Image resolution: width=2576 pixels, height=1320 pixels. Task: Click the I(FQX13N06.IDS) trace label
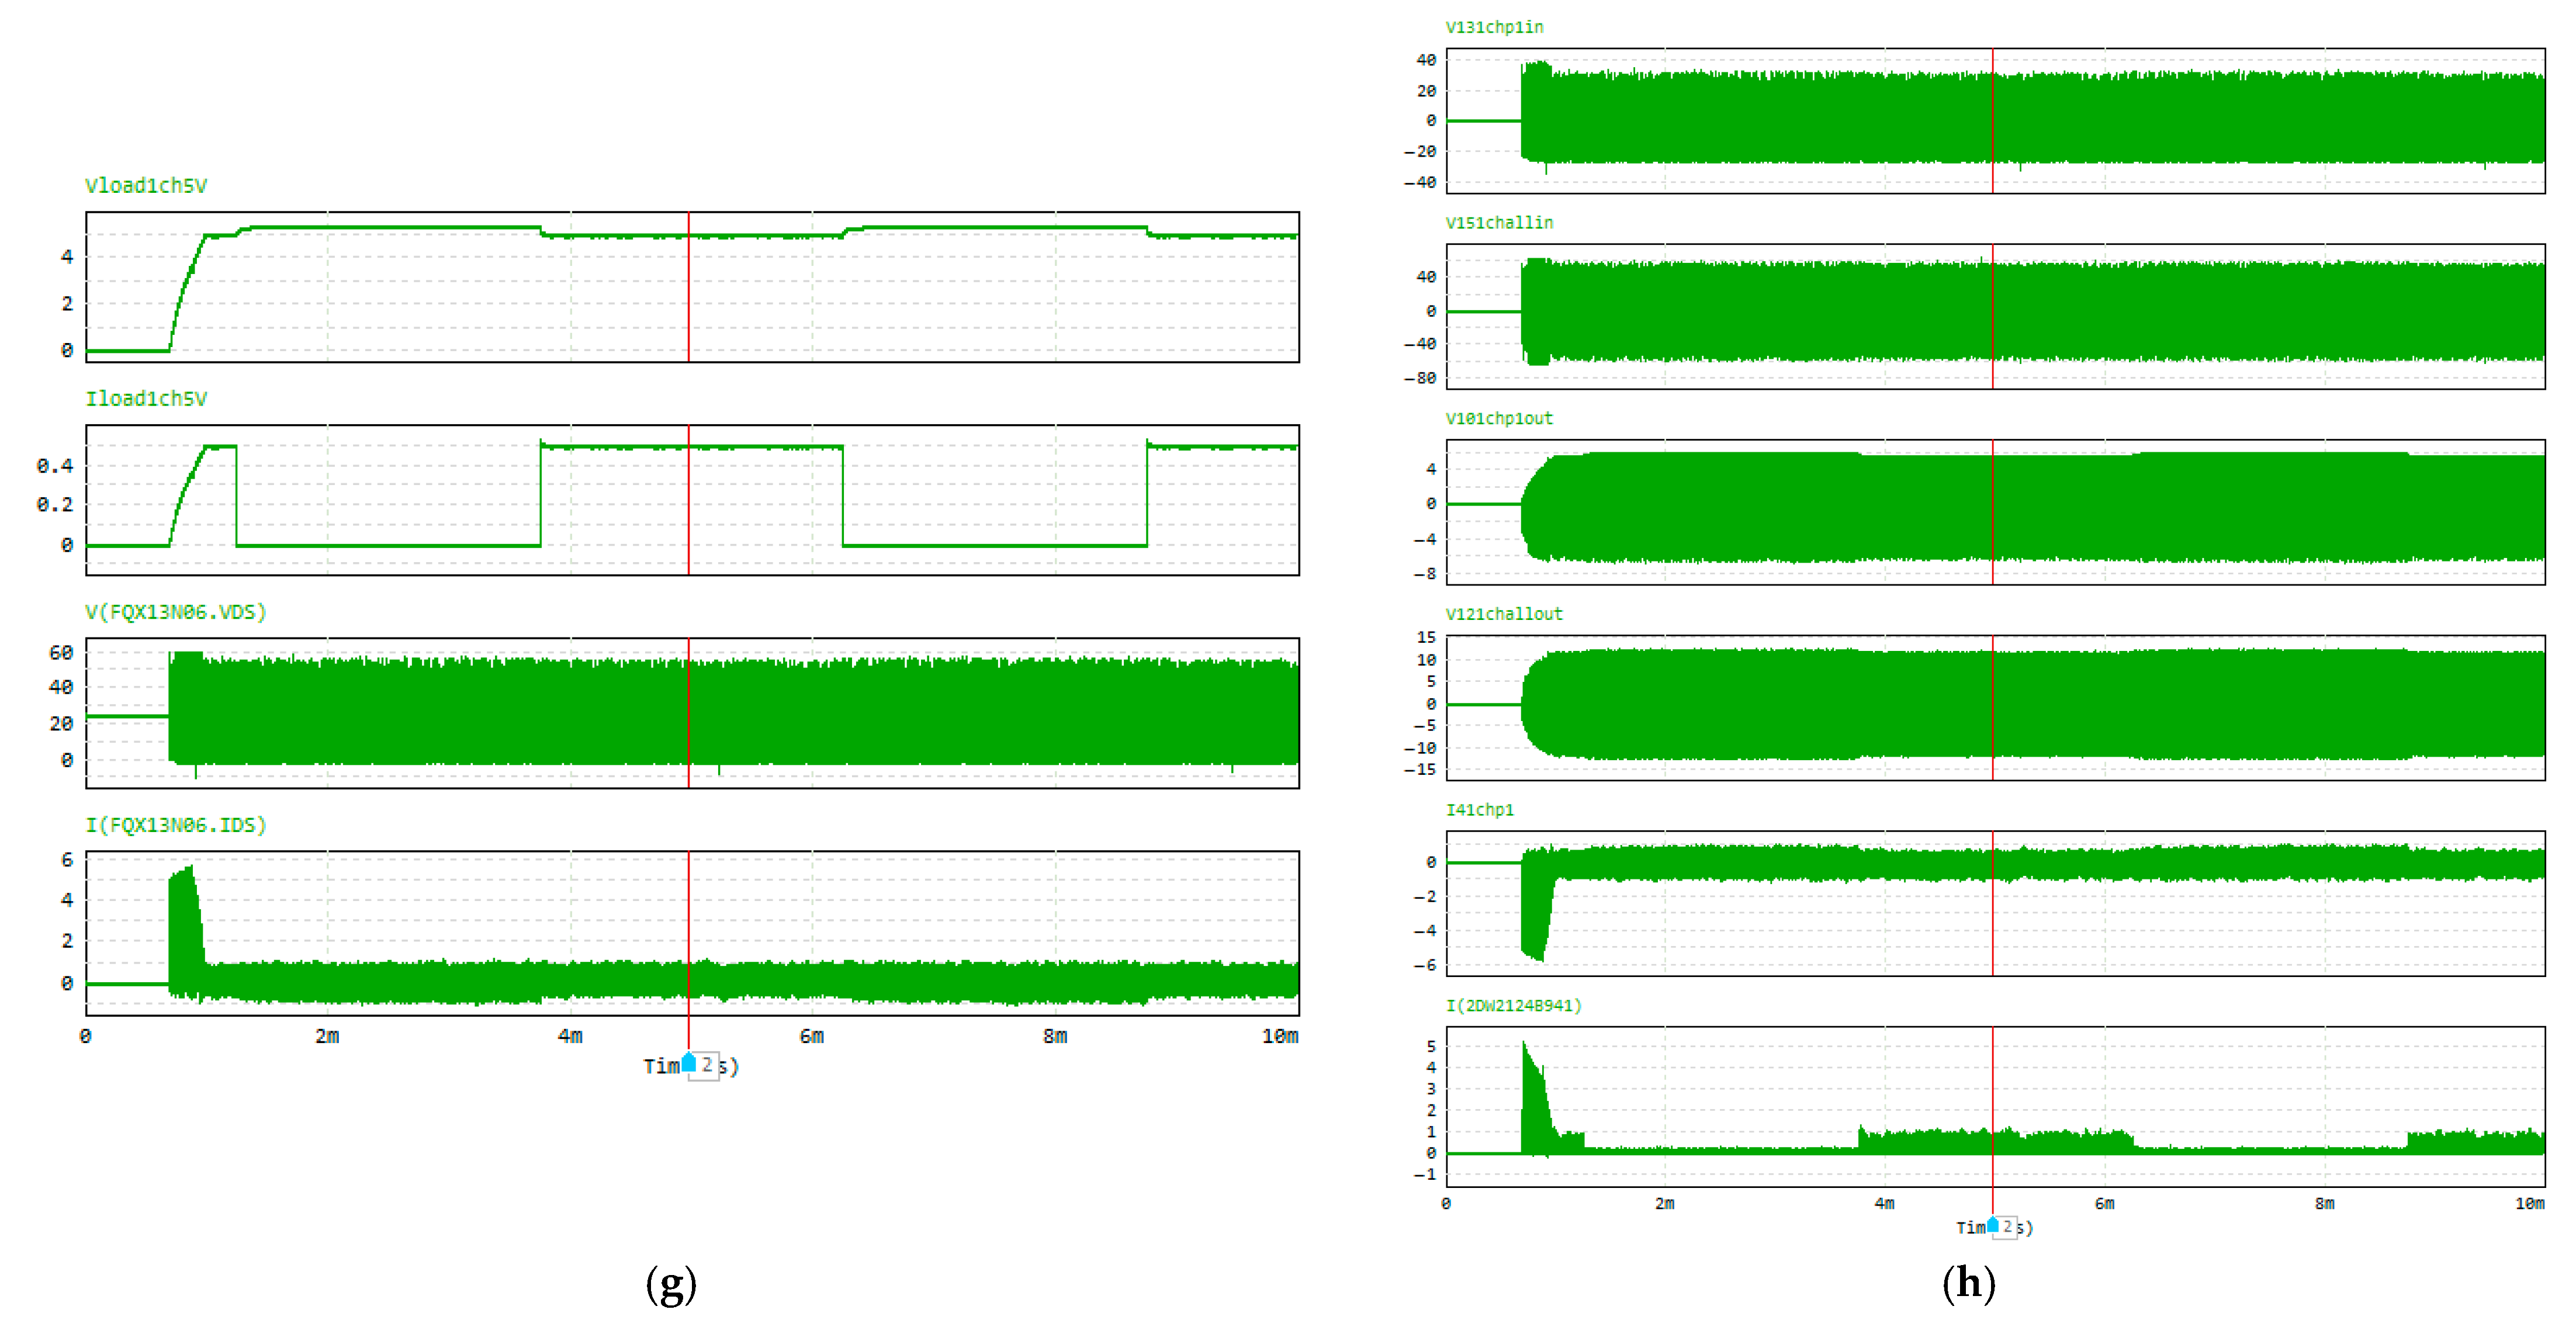[176, 825]
